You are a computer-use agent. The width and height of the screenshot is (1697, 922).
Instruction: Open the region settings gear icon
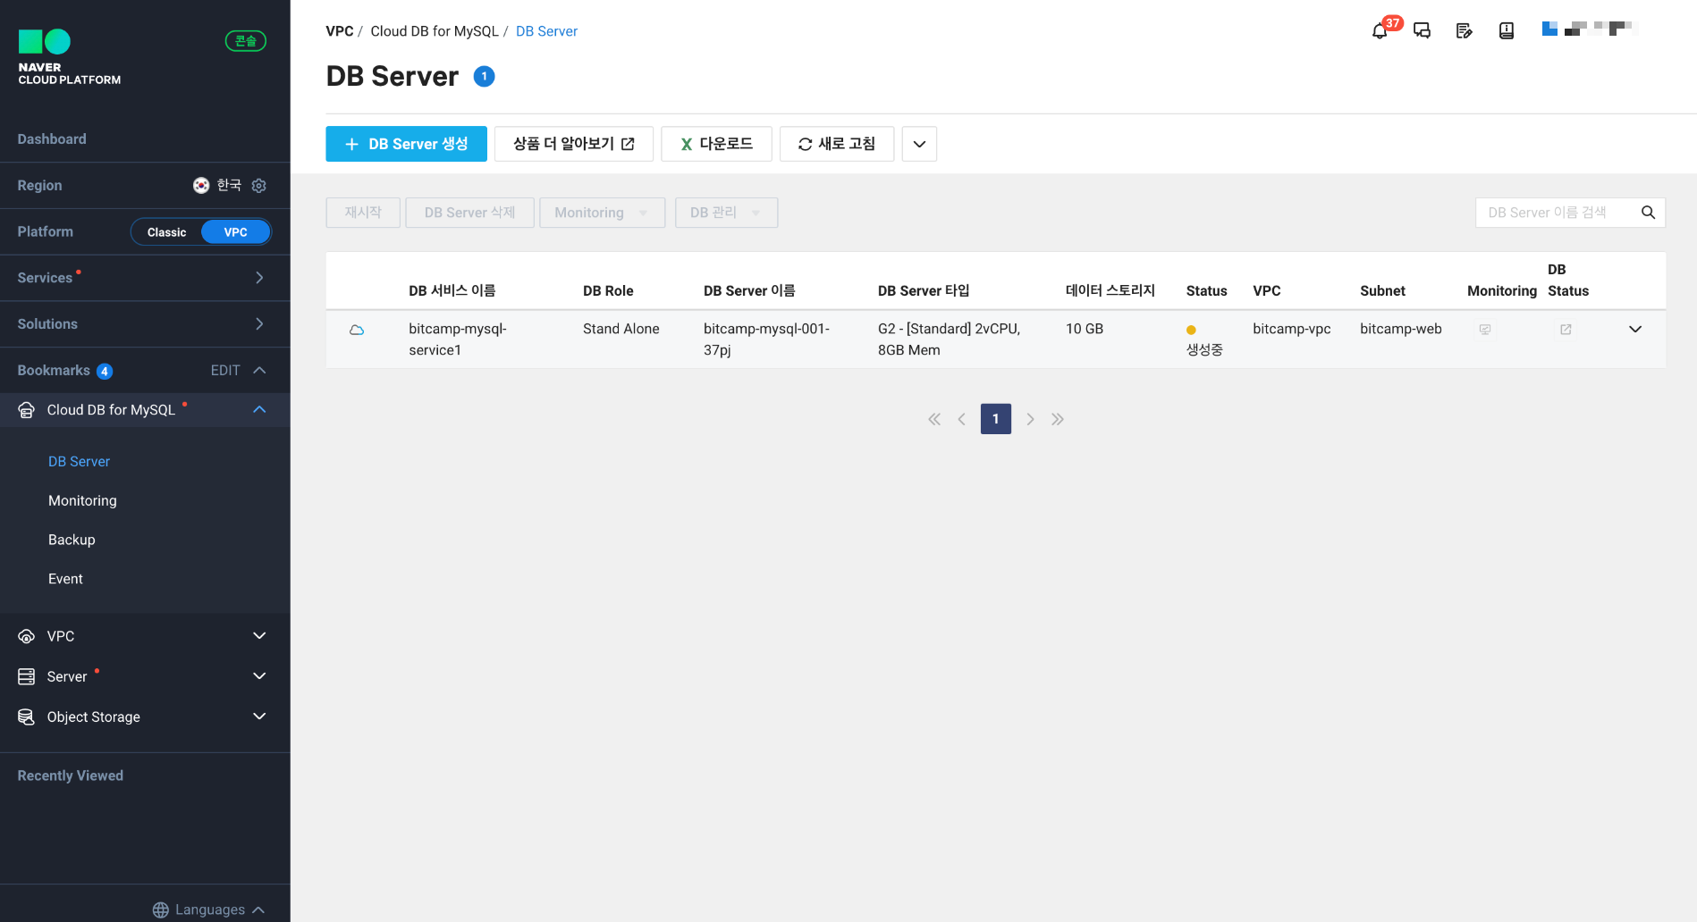pyautogui.click(x=259, y=186)
